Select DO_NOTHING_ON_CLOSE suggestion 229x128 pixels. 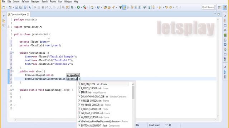103,96
